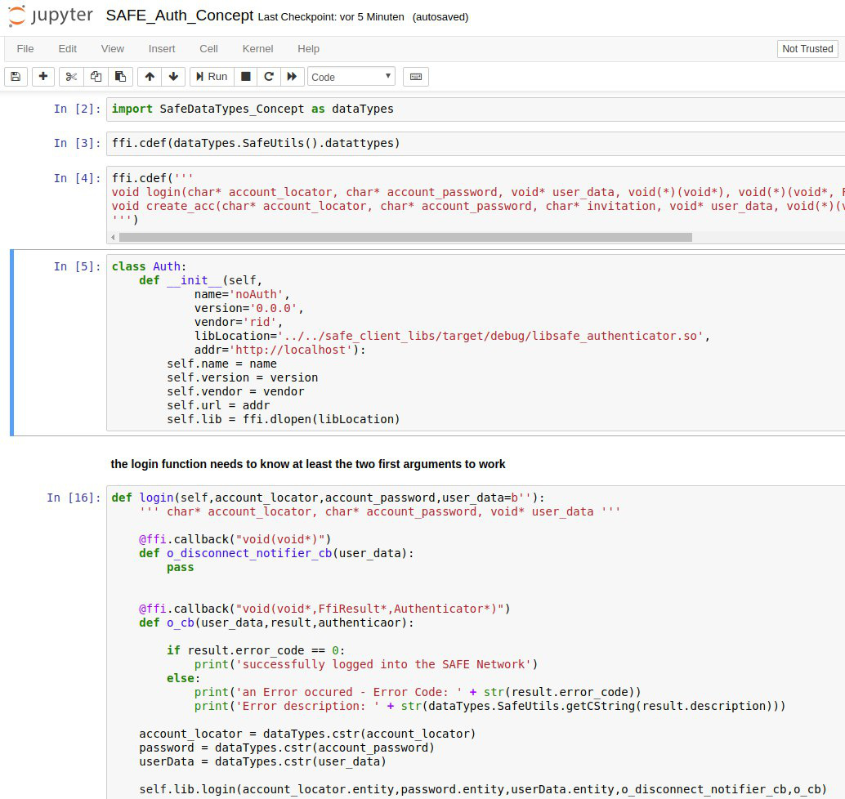The image size is (845, 799).
Task: Open the cell type Code dropdown
Action: 351,77
